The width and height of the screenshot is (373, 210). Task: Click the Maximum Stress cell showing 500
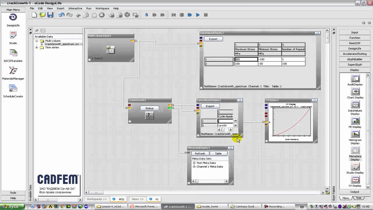(246, 59)
